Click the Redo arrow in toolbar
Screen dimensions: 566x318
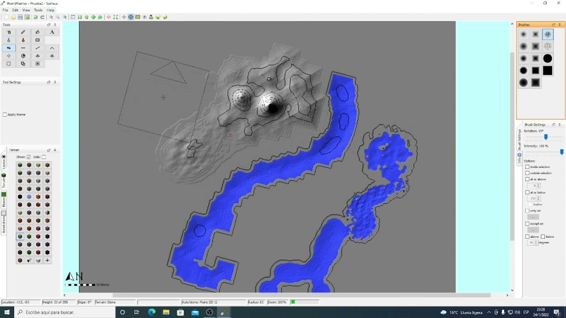(42, 17)
